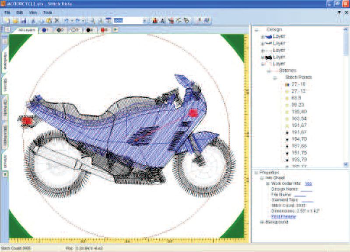Click the Paste clipboard toolbar icon
Screen dimensions: 350x252
(49, 21)
